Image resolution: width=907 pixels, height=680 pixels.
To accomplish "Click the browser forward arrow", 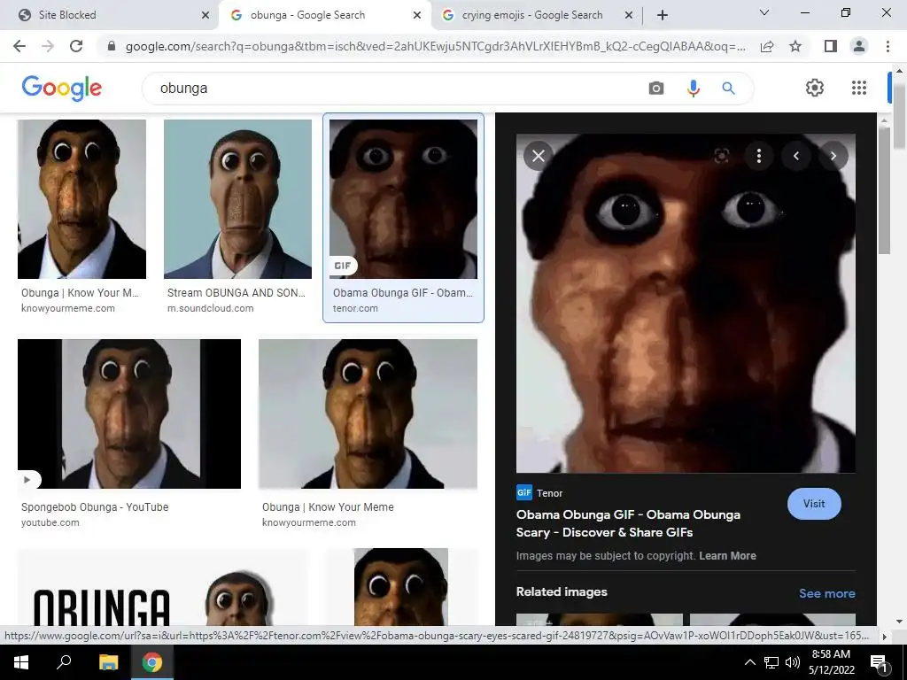I will pos(48,46).
